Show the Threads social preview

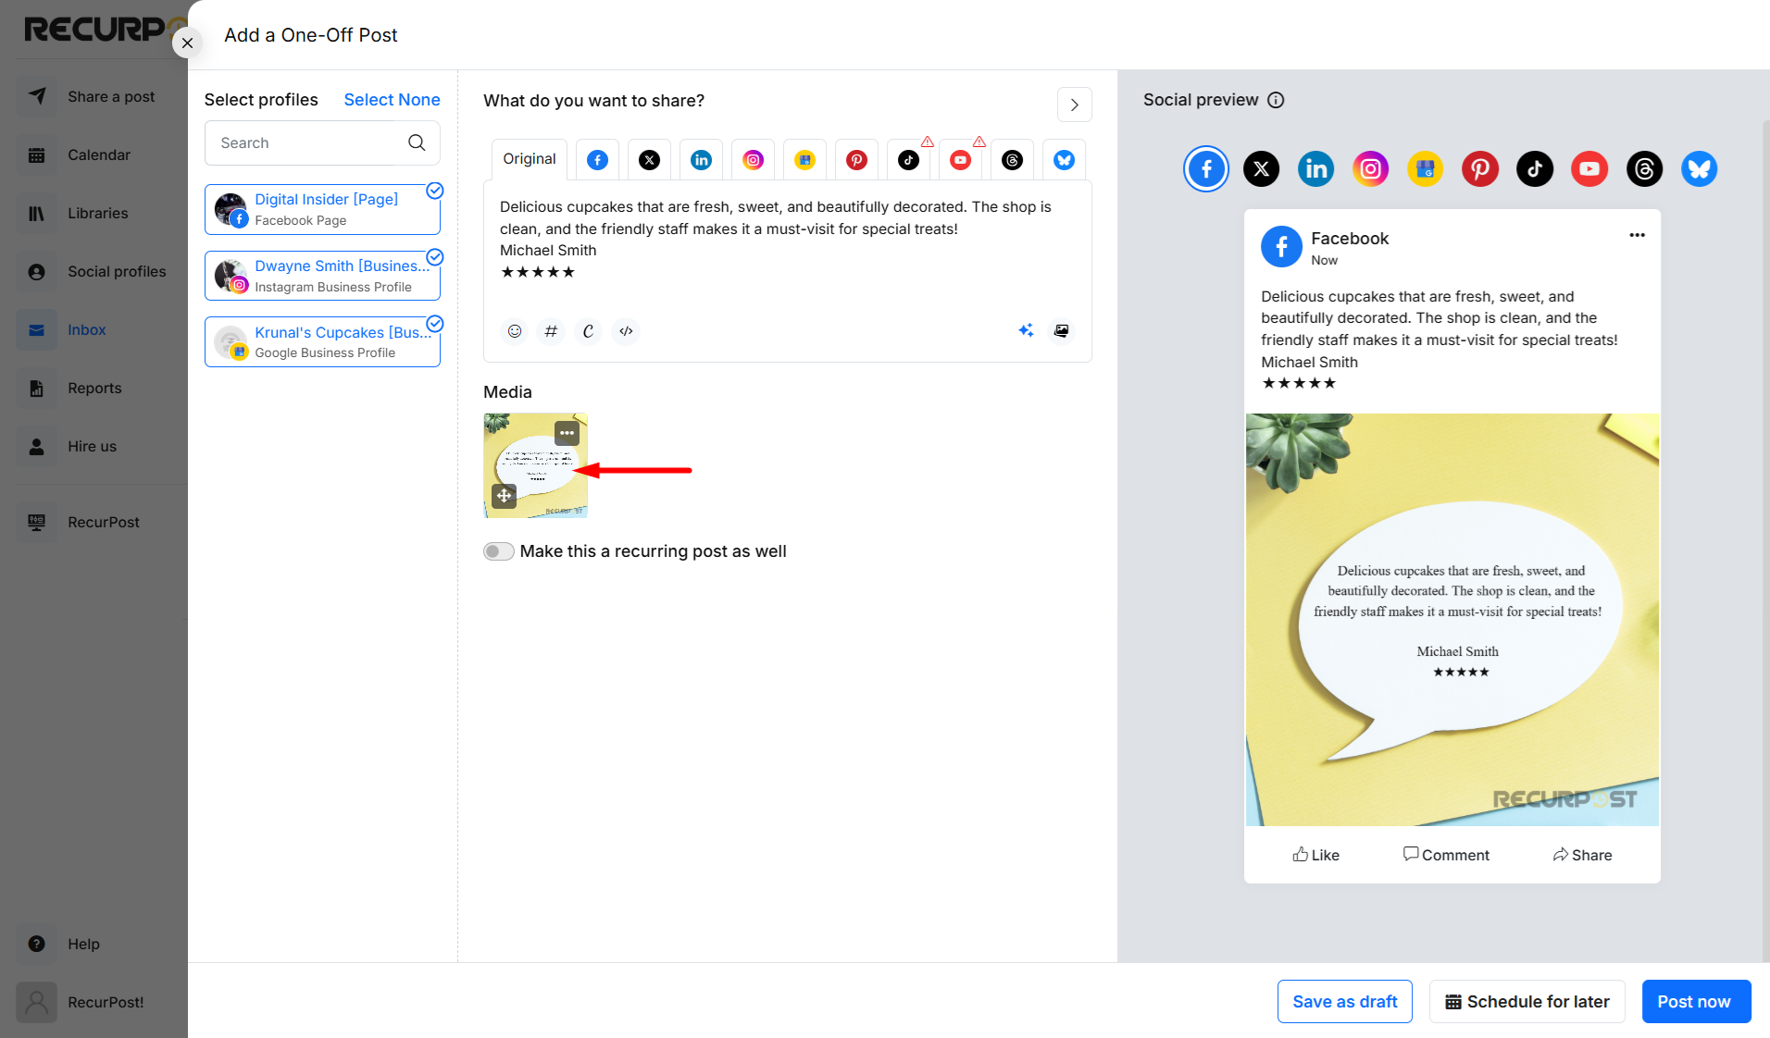[1644, 169]
